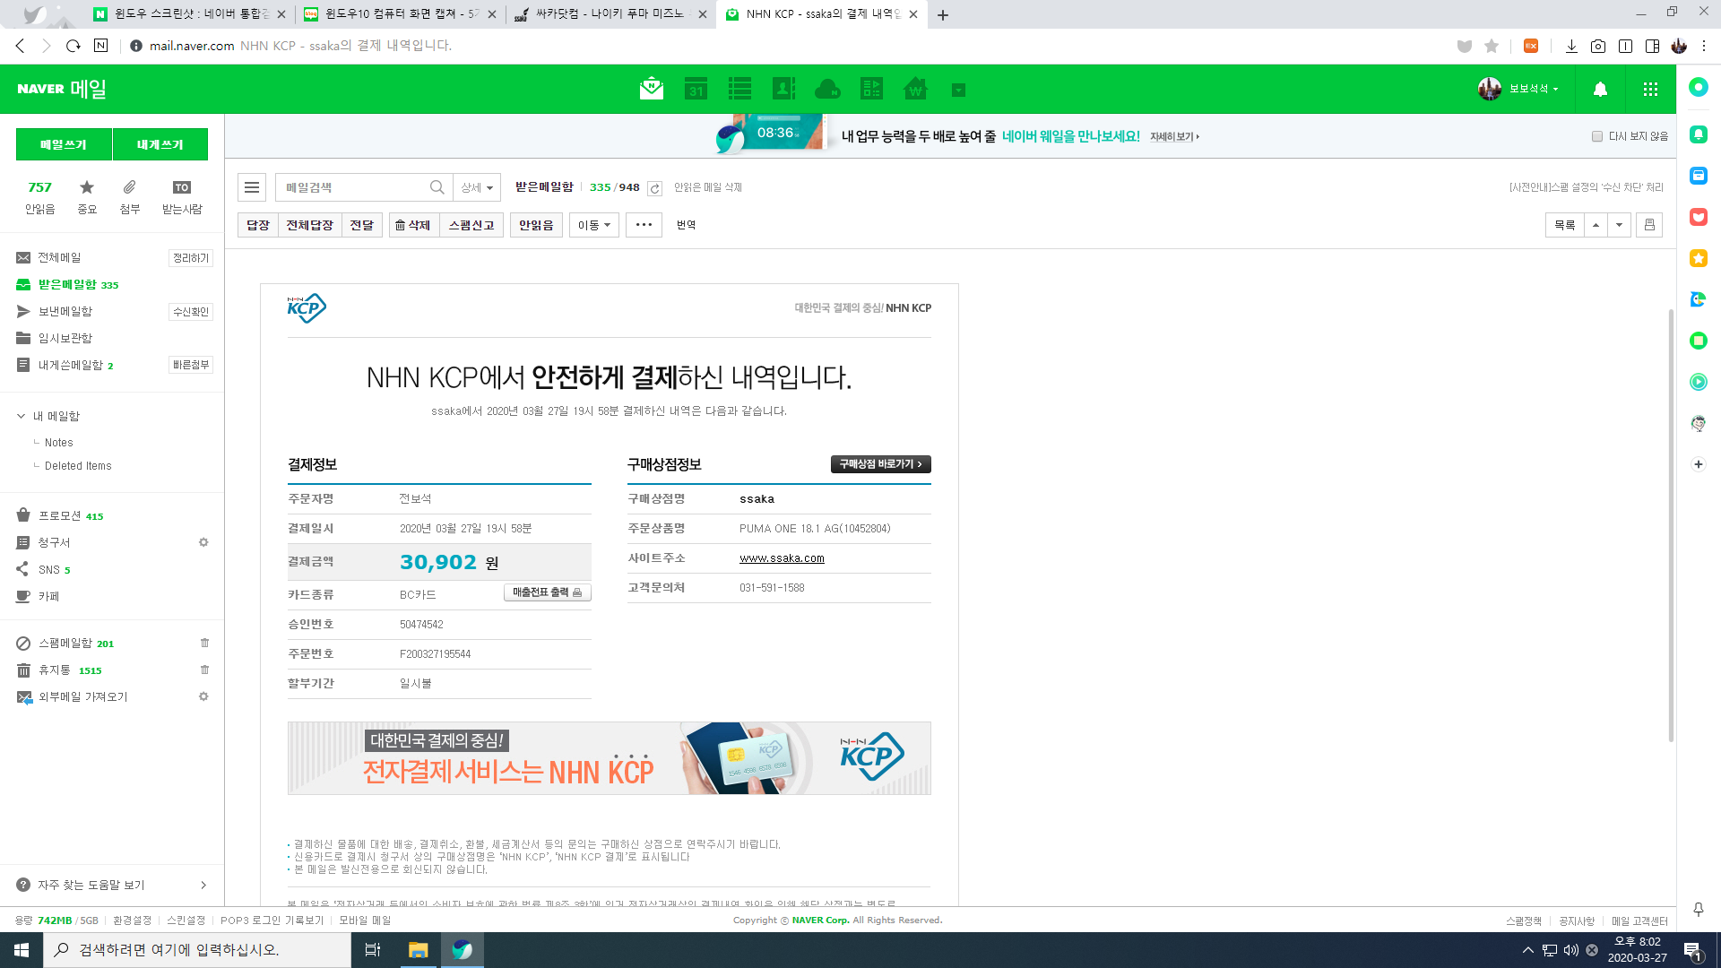Open notifications bell in green header
This screenshot has width=1721, height=968.
(1600, 89)
